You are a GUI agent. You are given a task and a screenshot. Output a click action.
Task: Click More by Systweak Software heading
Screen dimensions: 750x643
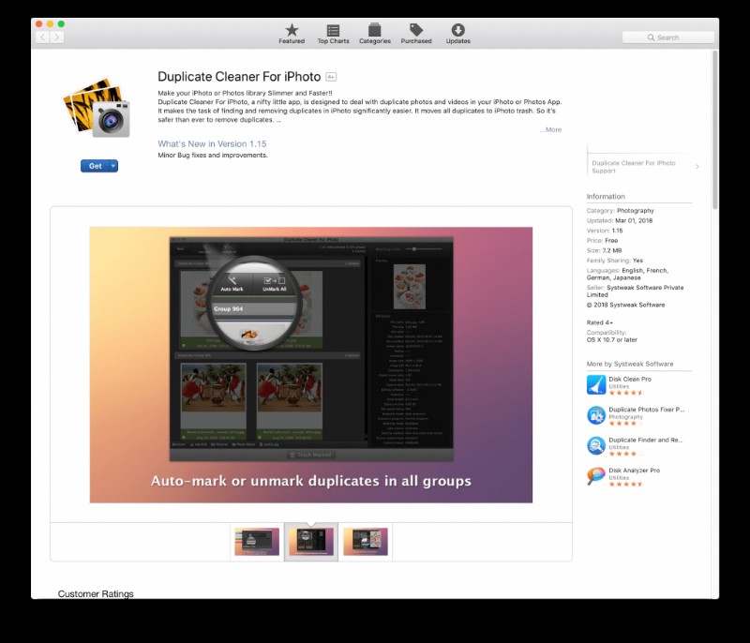[x=630, y=364]
